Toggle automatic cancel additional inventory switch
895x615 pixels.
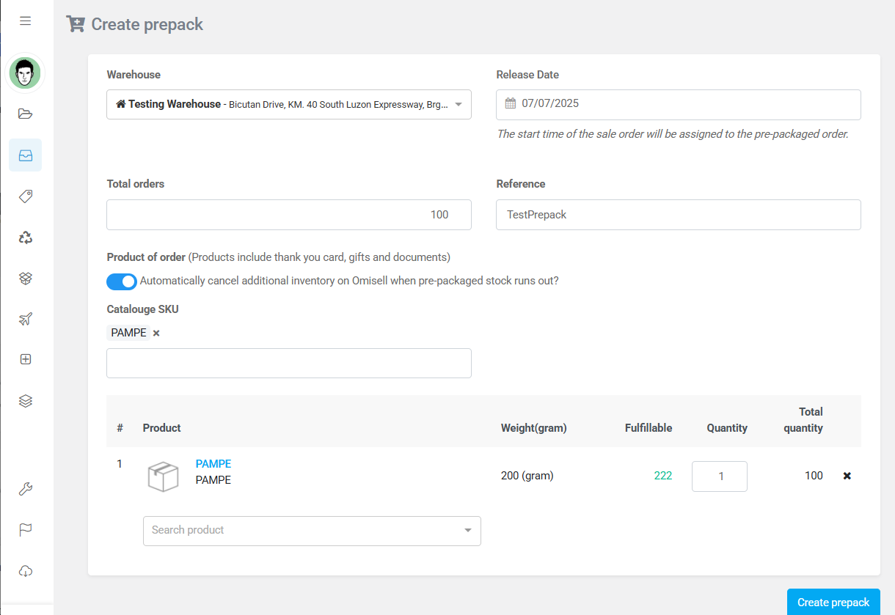click(x=122, y=281)
